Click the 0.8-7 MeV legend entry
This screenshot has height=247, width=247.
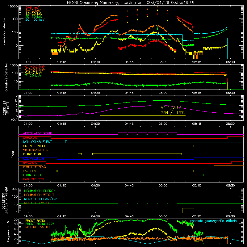click(x=34, y=73)
